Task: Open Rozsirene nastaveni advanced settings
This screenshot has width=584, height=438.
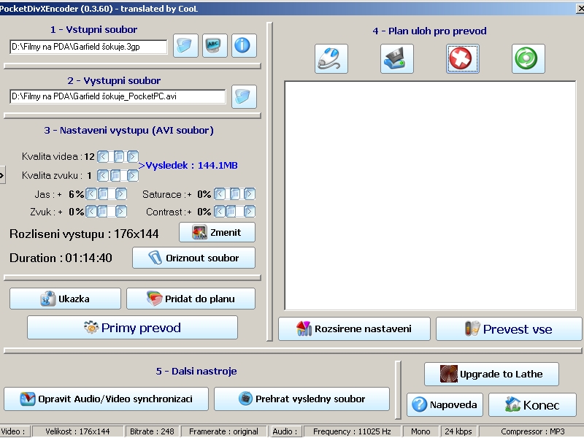Action: click(354, 329)
